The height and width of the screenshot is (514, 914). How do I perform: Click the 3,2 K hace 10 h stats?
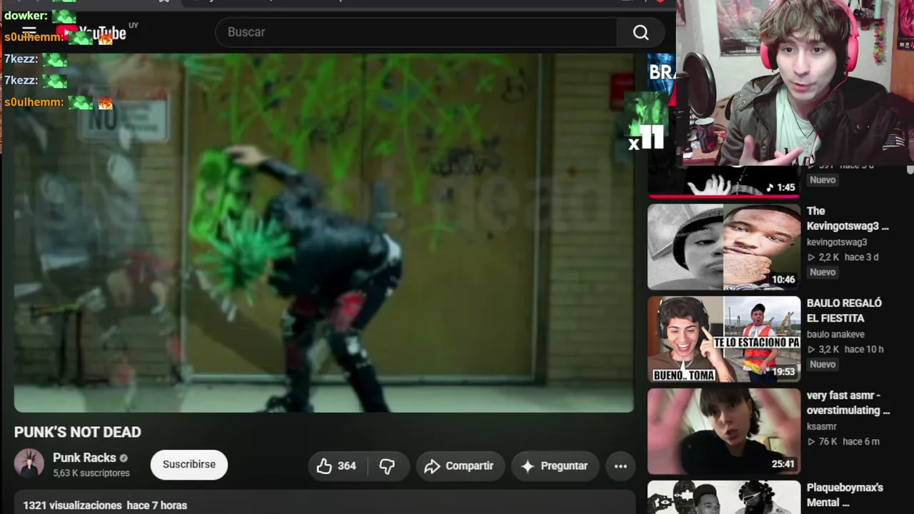point(845,349)
